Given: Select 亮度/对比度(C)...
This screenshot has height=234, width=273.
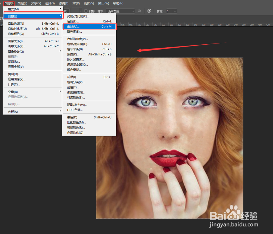Looking at the screenshot, I should coord(89,16).
